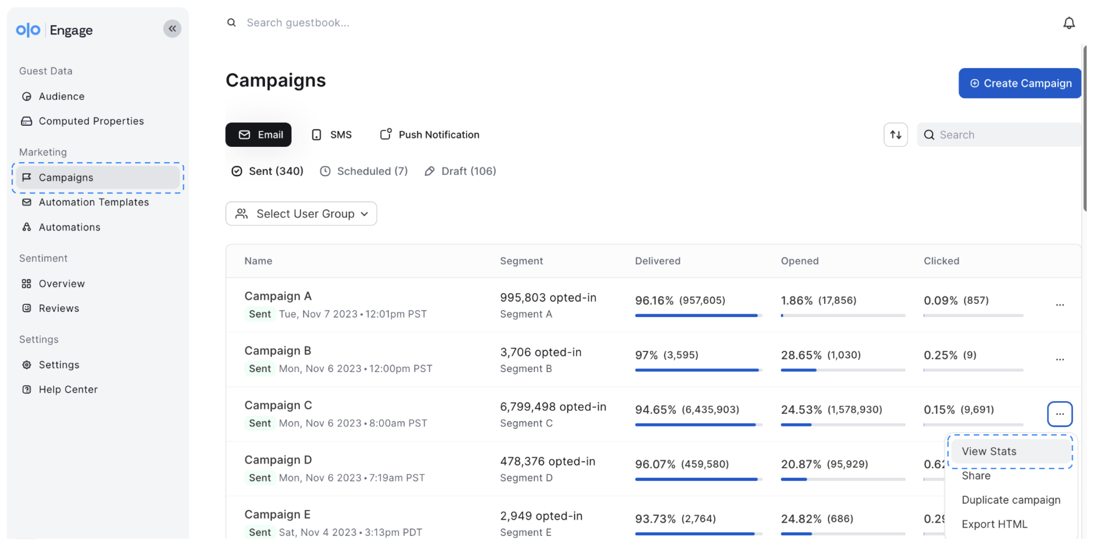1093x547 pixels.
Task: Click the Delivered column header
Action: [658, 261]
